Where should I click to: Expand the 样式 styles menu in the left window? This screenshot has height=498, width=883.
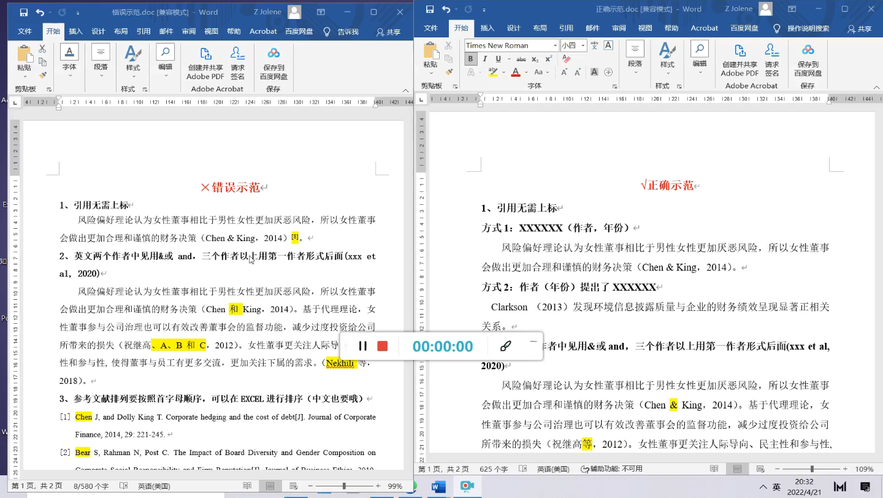[x=132, y=61]
